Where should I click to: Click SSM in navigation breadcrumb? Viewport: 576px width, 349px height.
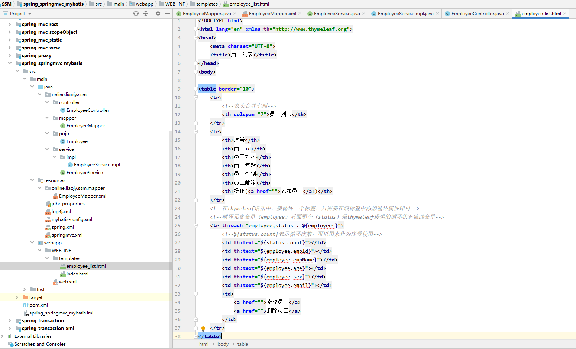(7, 4)
